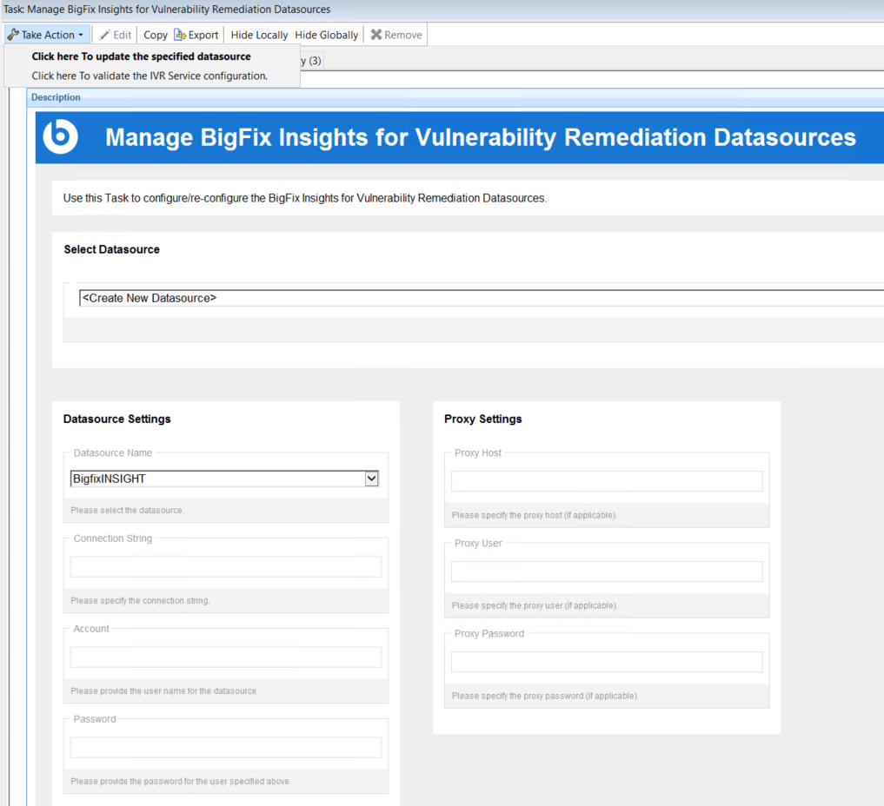Focus the Account text field

pos(225,657)
